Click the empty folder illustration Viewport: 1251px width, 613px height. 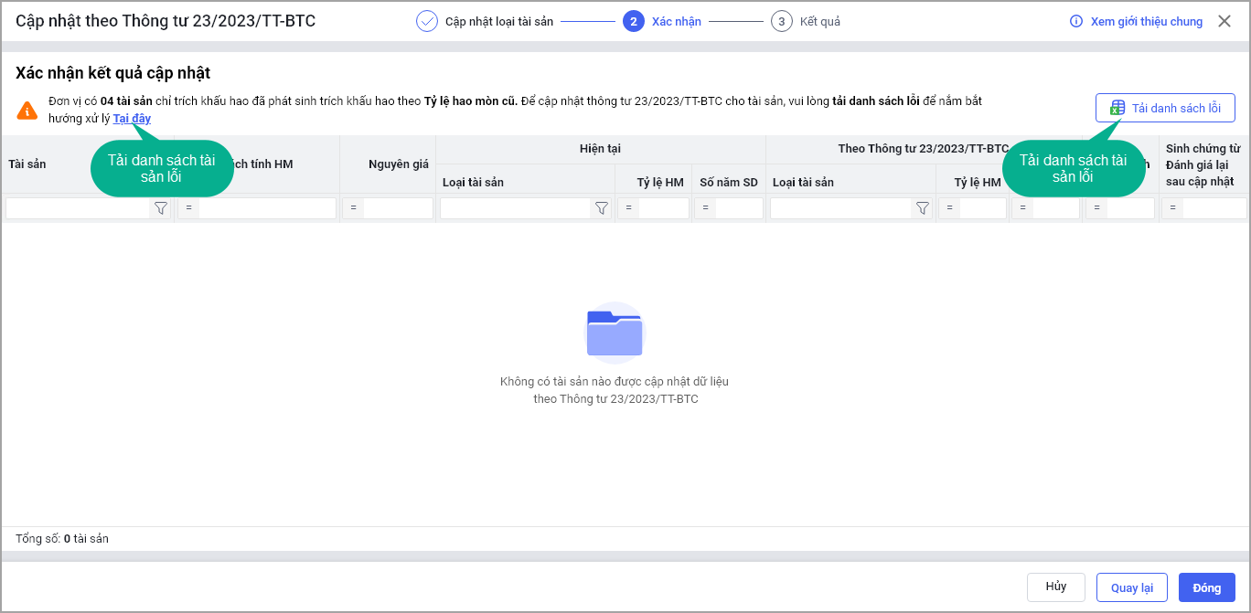click(x=615, y=333)
